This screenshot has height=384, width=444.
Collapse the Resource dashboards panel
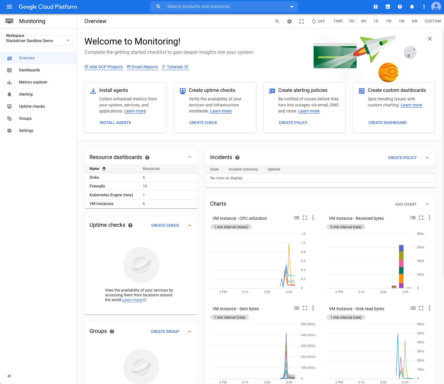click(190, 157)
